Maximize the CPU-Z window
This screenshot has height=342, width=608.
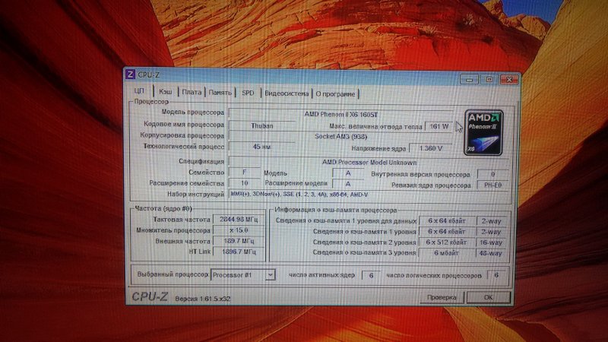coord(489,79)
